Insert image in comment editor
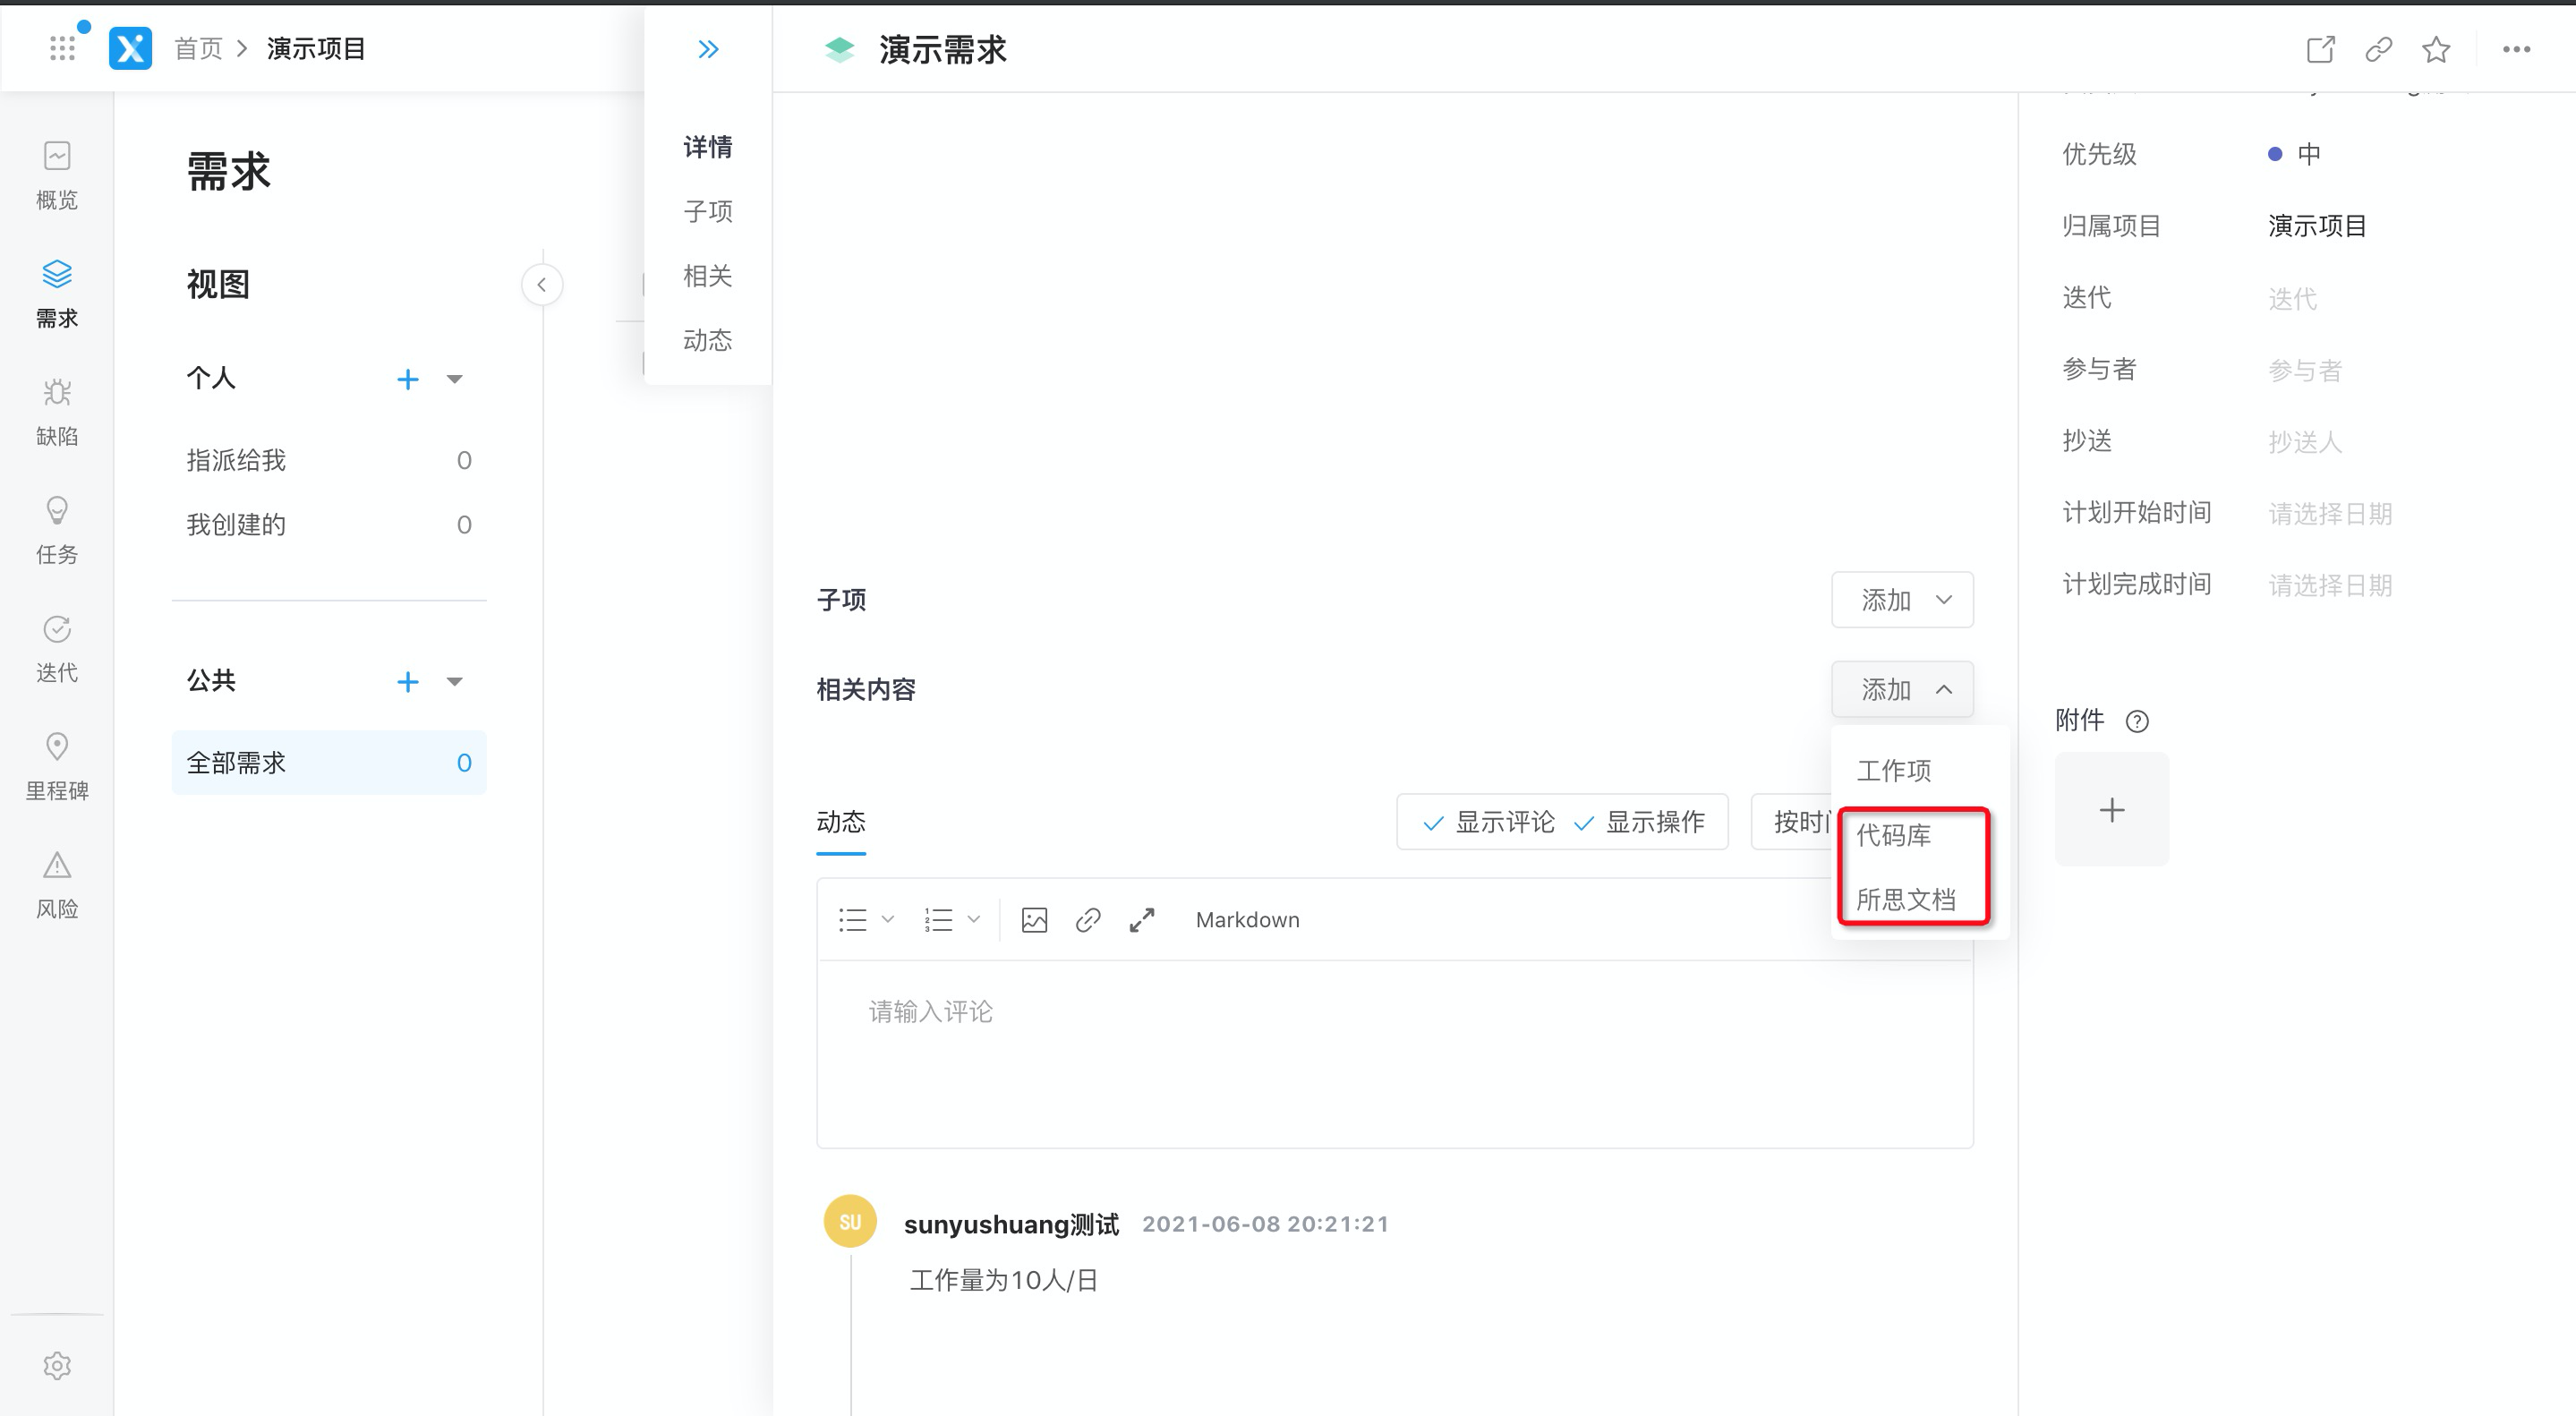This screenshot has height=1416, width=2576. coord(1034,920)
